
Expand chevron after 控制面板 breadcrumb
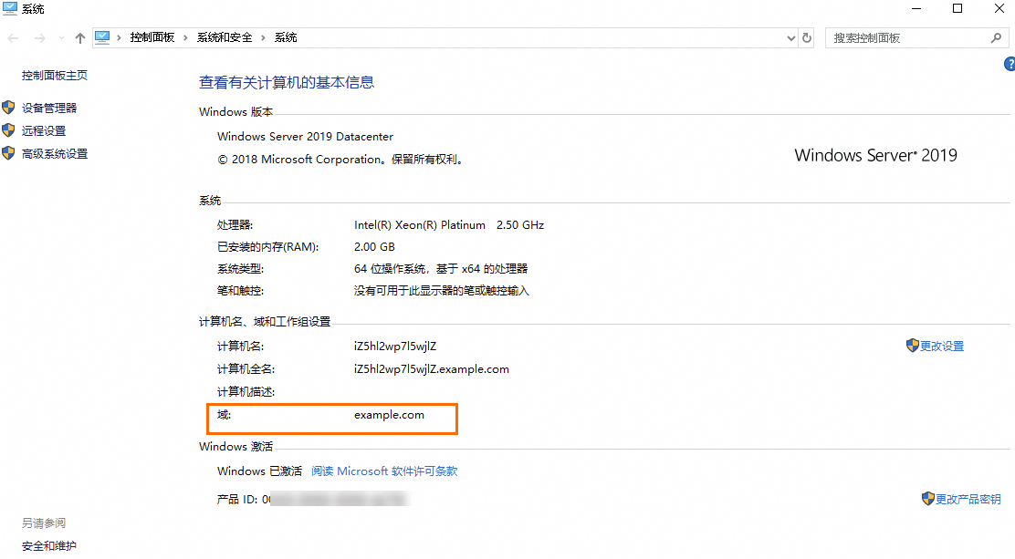186,37
